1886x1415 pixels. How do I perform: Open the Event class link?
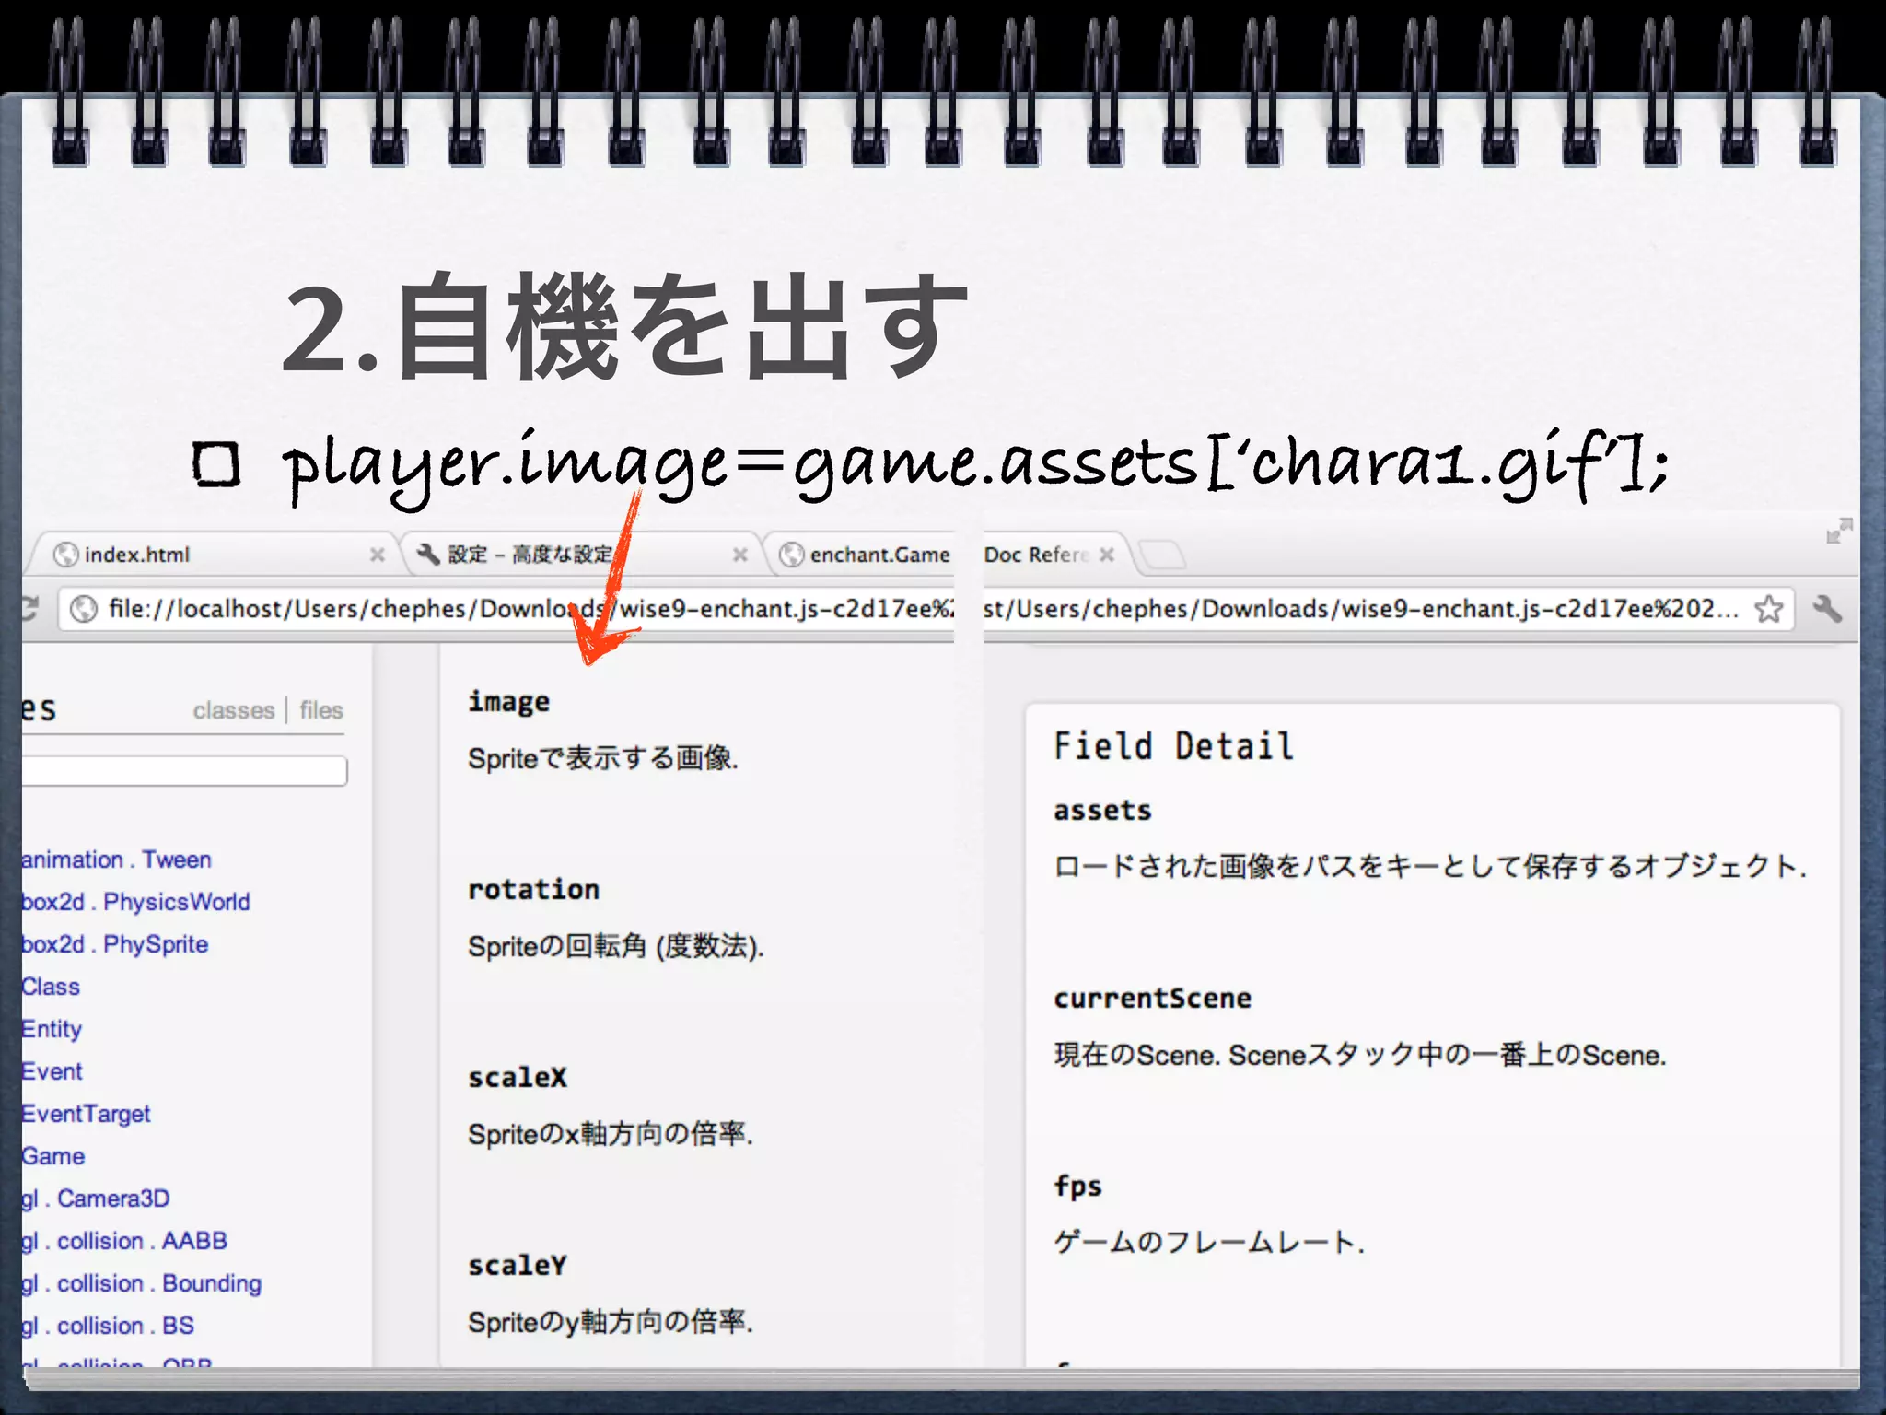[52, 1071]
